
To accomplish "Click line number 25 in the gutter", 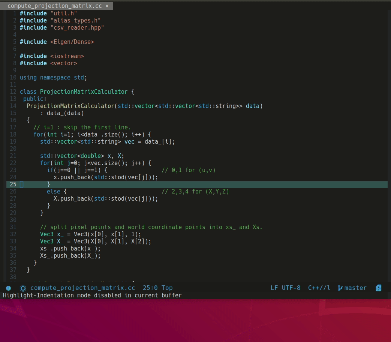I will [13, 184].
